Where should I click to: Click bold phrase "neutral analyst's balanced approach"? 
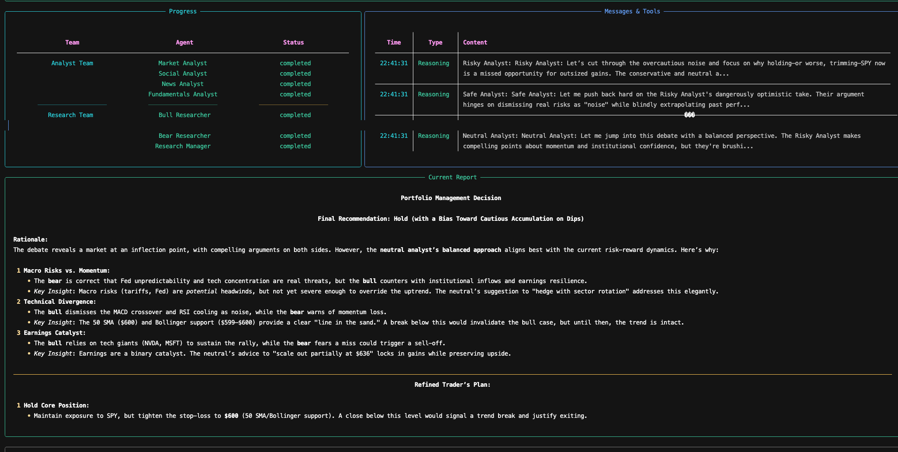(441, 250)
